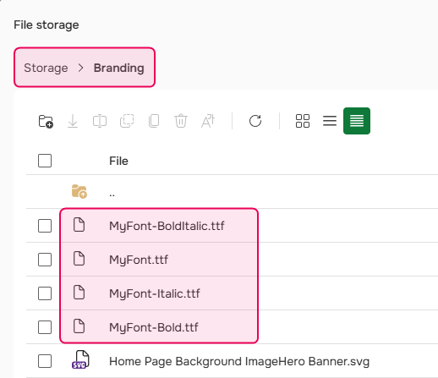Open the parent folder icon

pos(79,192)
